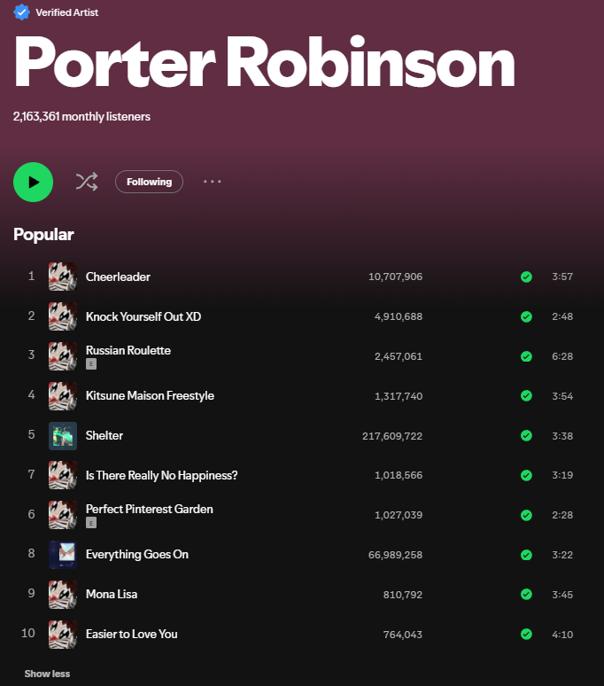Click the explicit badge under Perfect Pinterest Garden
Image resolution: width=604 pixels, height=686 pixels.
pyautogui.click(x=91, y=523)
